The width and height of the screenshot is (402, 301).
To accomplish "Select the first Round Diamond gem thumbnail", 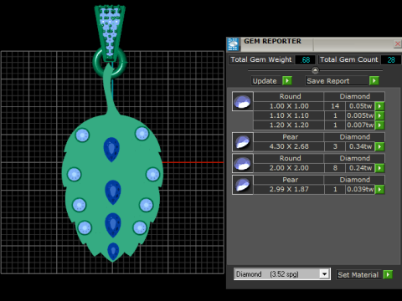I will click(x=242, y=101).
